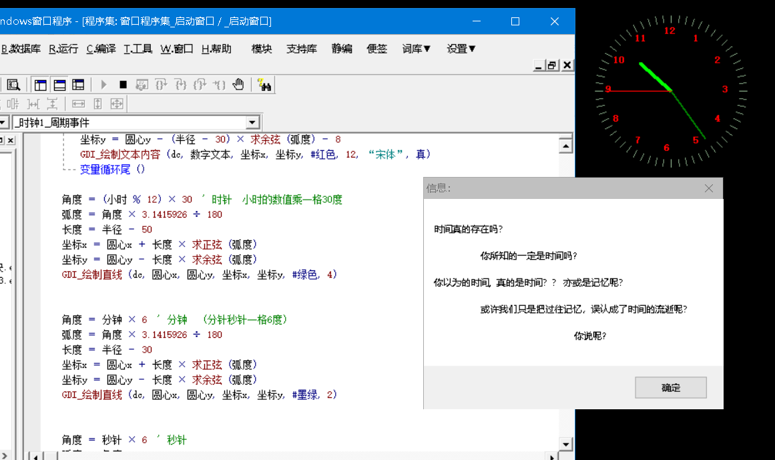Click the run-to-cursor debug icon
This screenshot has width=775, height=460.
pyautogui.click(x=219, y=85)
